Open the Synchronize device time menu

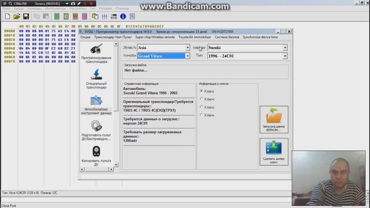[x=260, y=37]
